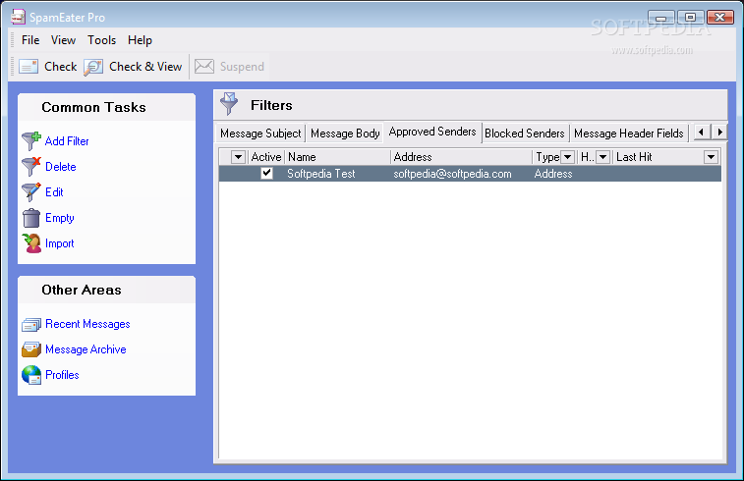Click the Check & View magnifier icon

click(93, 67)
